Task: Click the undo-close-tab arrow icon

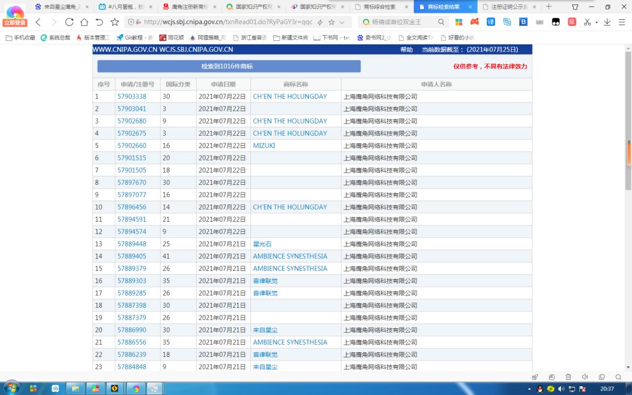Action: tap(99, 22)
